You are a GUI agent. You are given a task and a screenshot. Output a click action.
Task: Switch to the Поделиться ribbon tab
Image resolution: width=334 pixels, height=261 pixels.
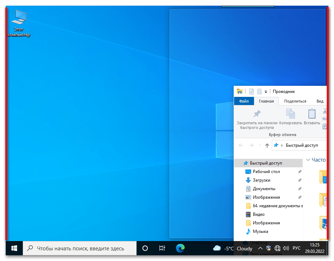click(295, 101)
